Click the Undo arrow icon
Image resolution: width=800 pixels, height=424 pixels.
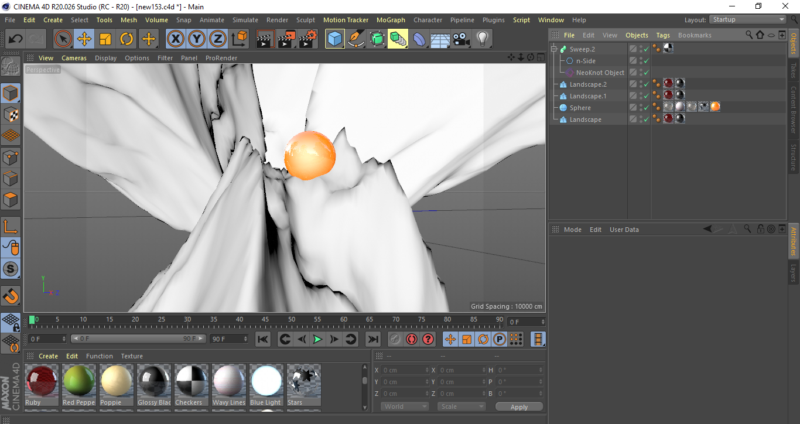point(16,39)
